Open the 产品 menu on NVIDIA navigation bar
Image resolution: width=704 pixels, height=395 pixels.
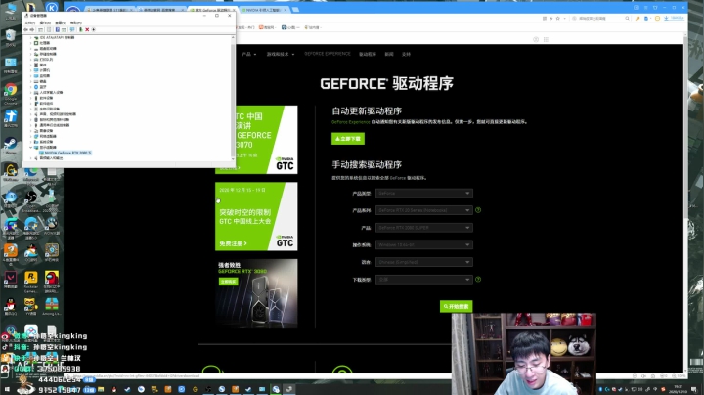249,55
